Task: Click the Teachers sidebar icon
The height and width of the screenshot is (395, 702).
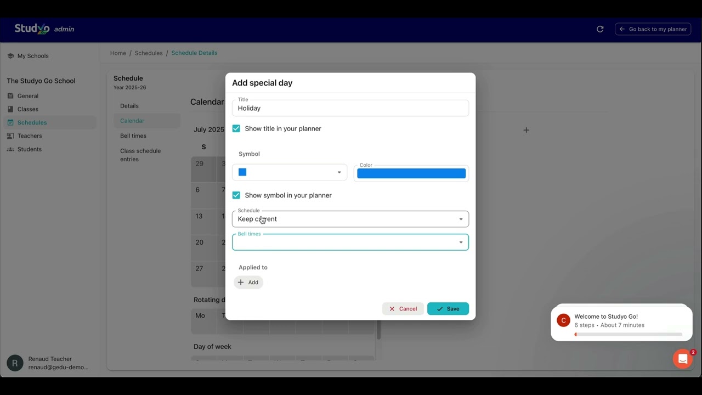Action: [10, 136]
